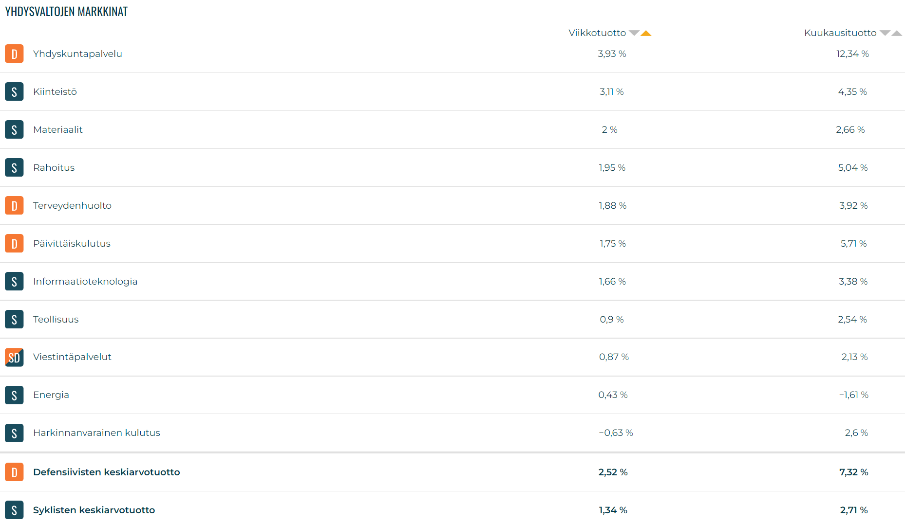Screen dimensions: 905x523
Task: Click the S icon beside Kiinteistö
Action: 14,91
